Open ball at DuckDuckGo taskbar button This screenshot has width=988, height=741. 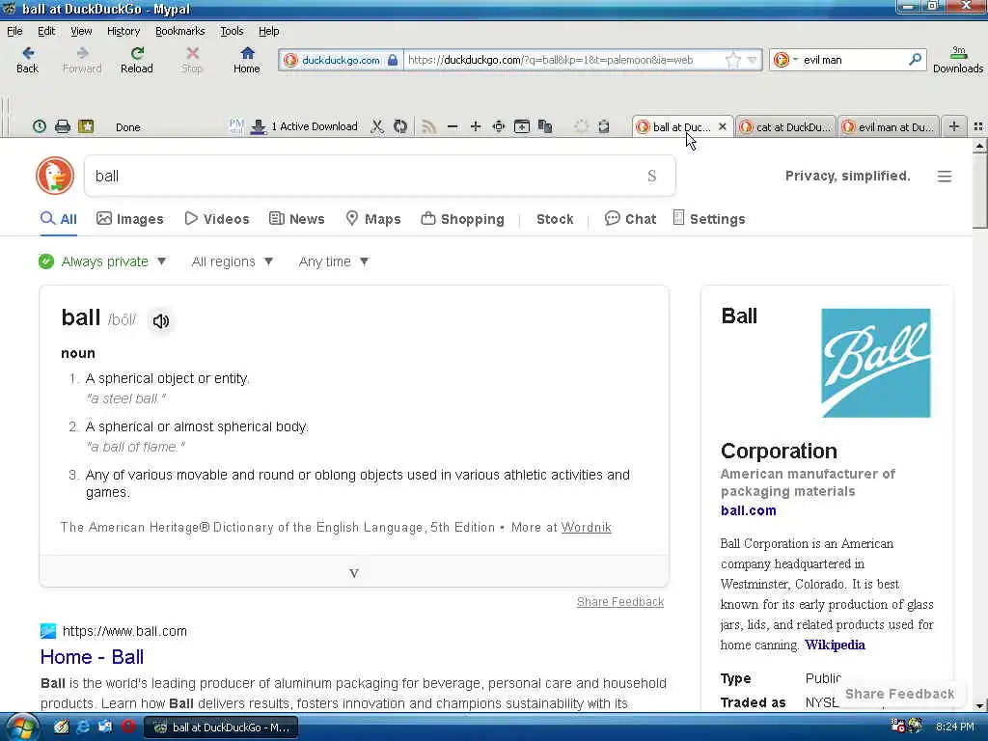(x=221, y=727)
